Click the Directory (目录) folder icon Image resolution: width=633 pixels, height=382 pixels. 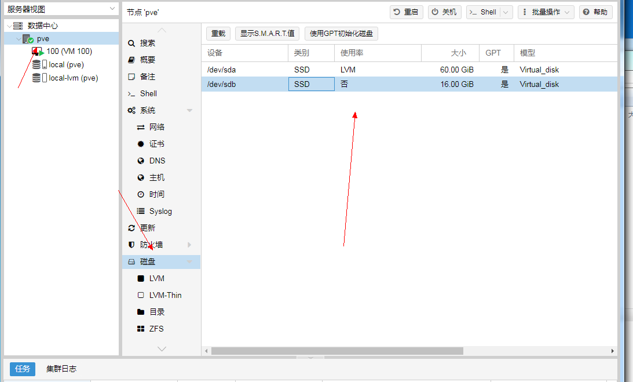pyautogui.click(x=141, y=312)
